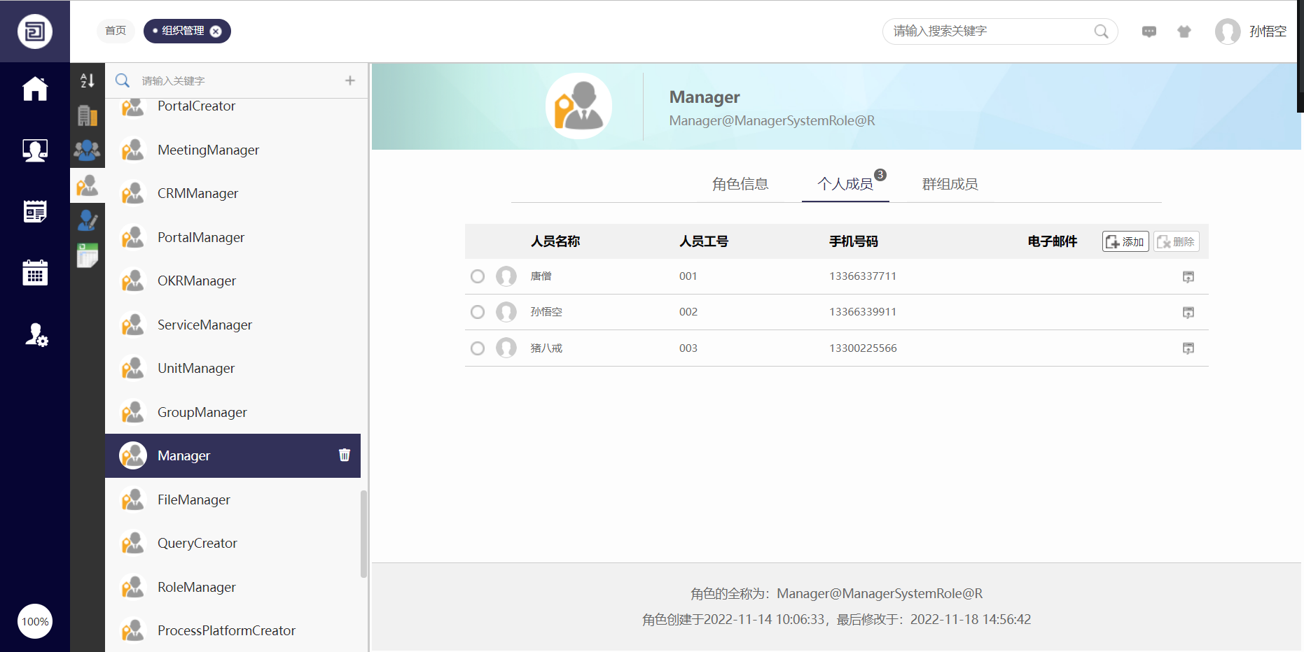Click the theme shirt icon in header
The height and width of the screenshot is (652, 1304).
(x=1184, y=31)
